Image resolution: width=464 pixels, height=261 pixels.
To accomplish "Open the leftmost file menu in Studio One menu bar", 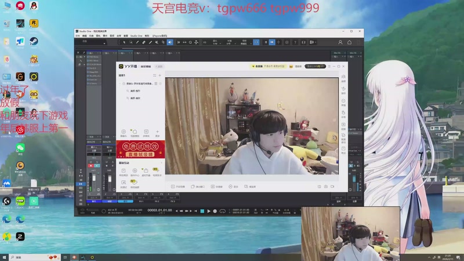I will click(78, 36).
